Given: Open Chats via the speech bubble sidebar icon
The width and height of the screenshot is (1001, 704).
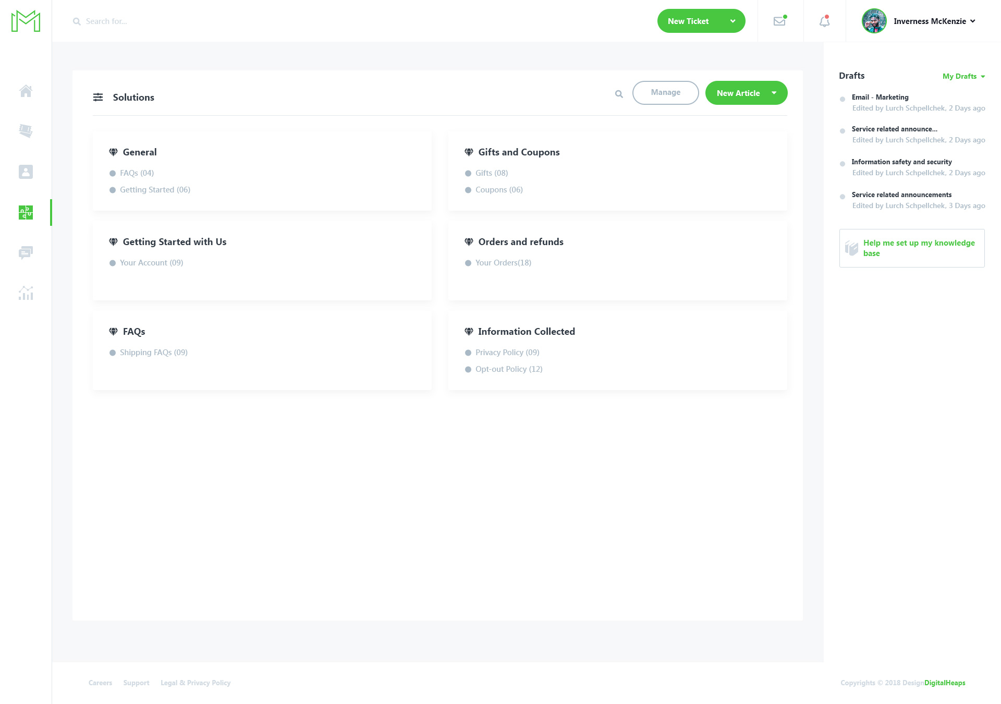Looking at the screenshot, I should click(26, 253).
